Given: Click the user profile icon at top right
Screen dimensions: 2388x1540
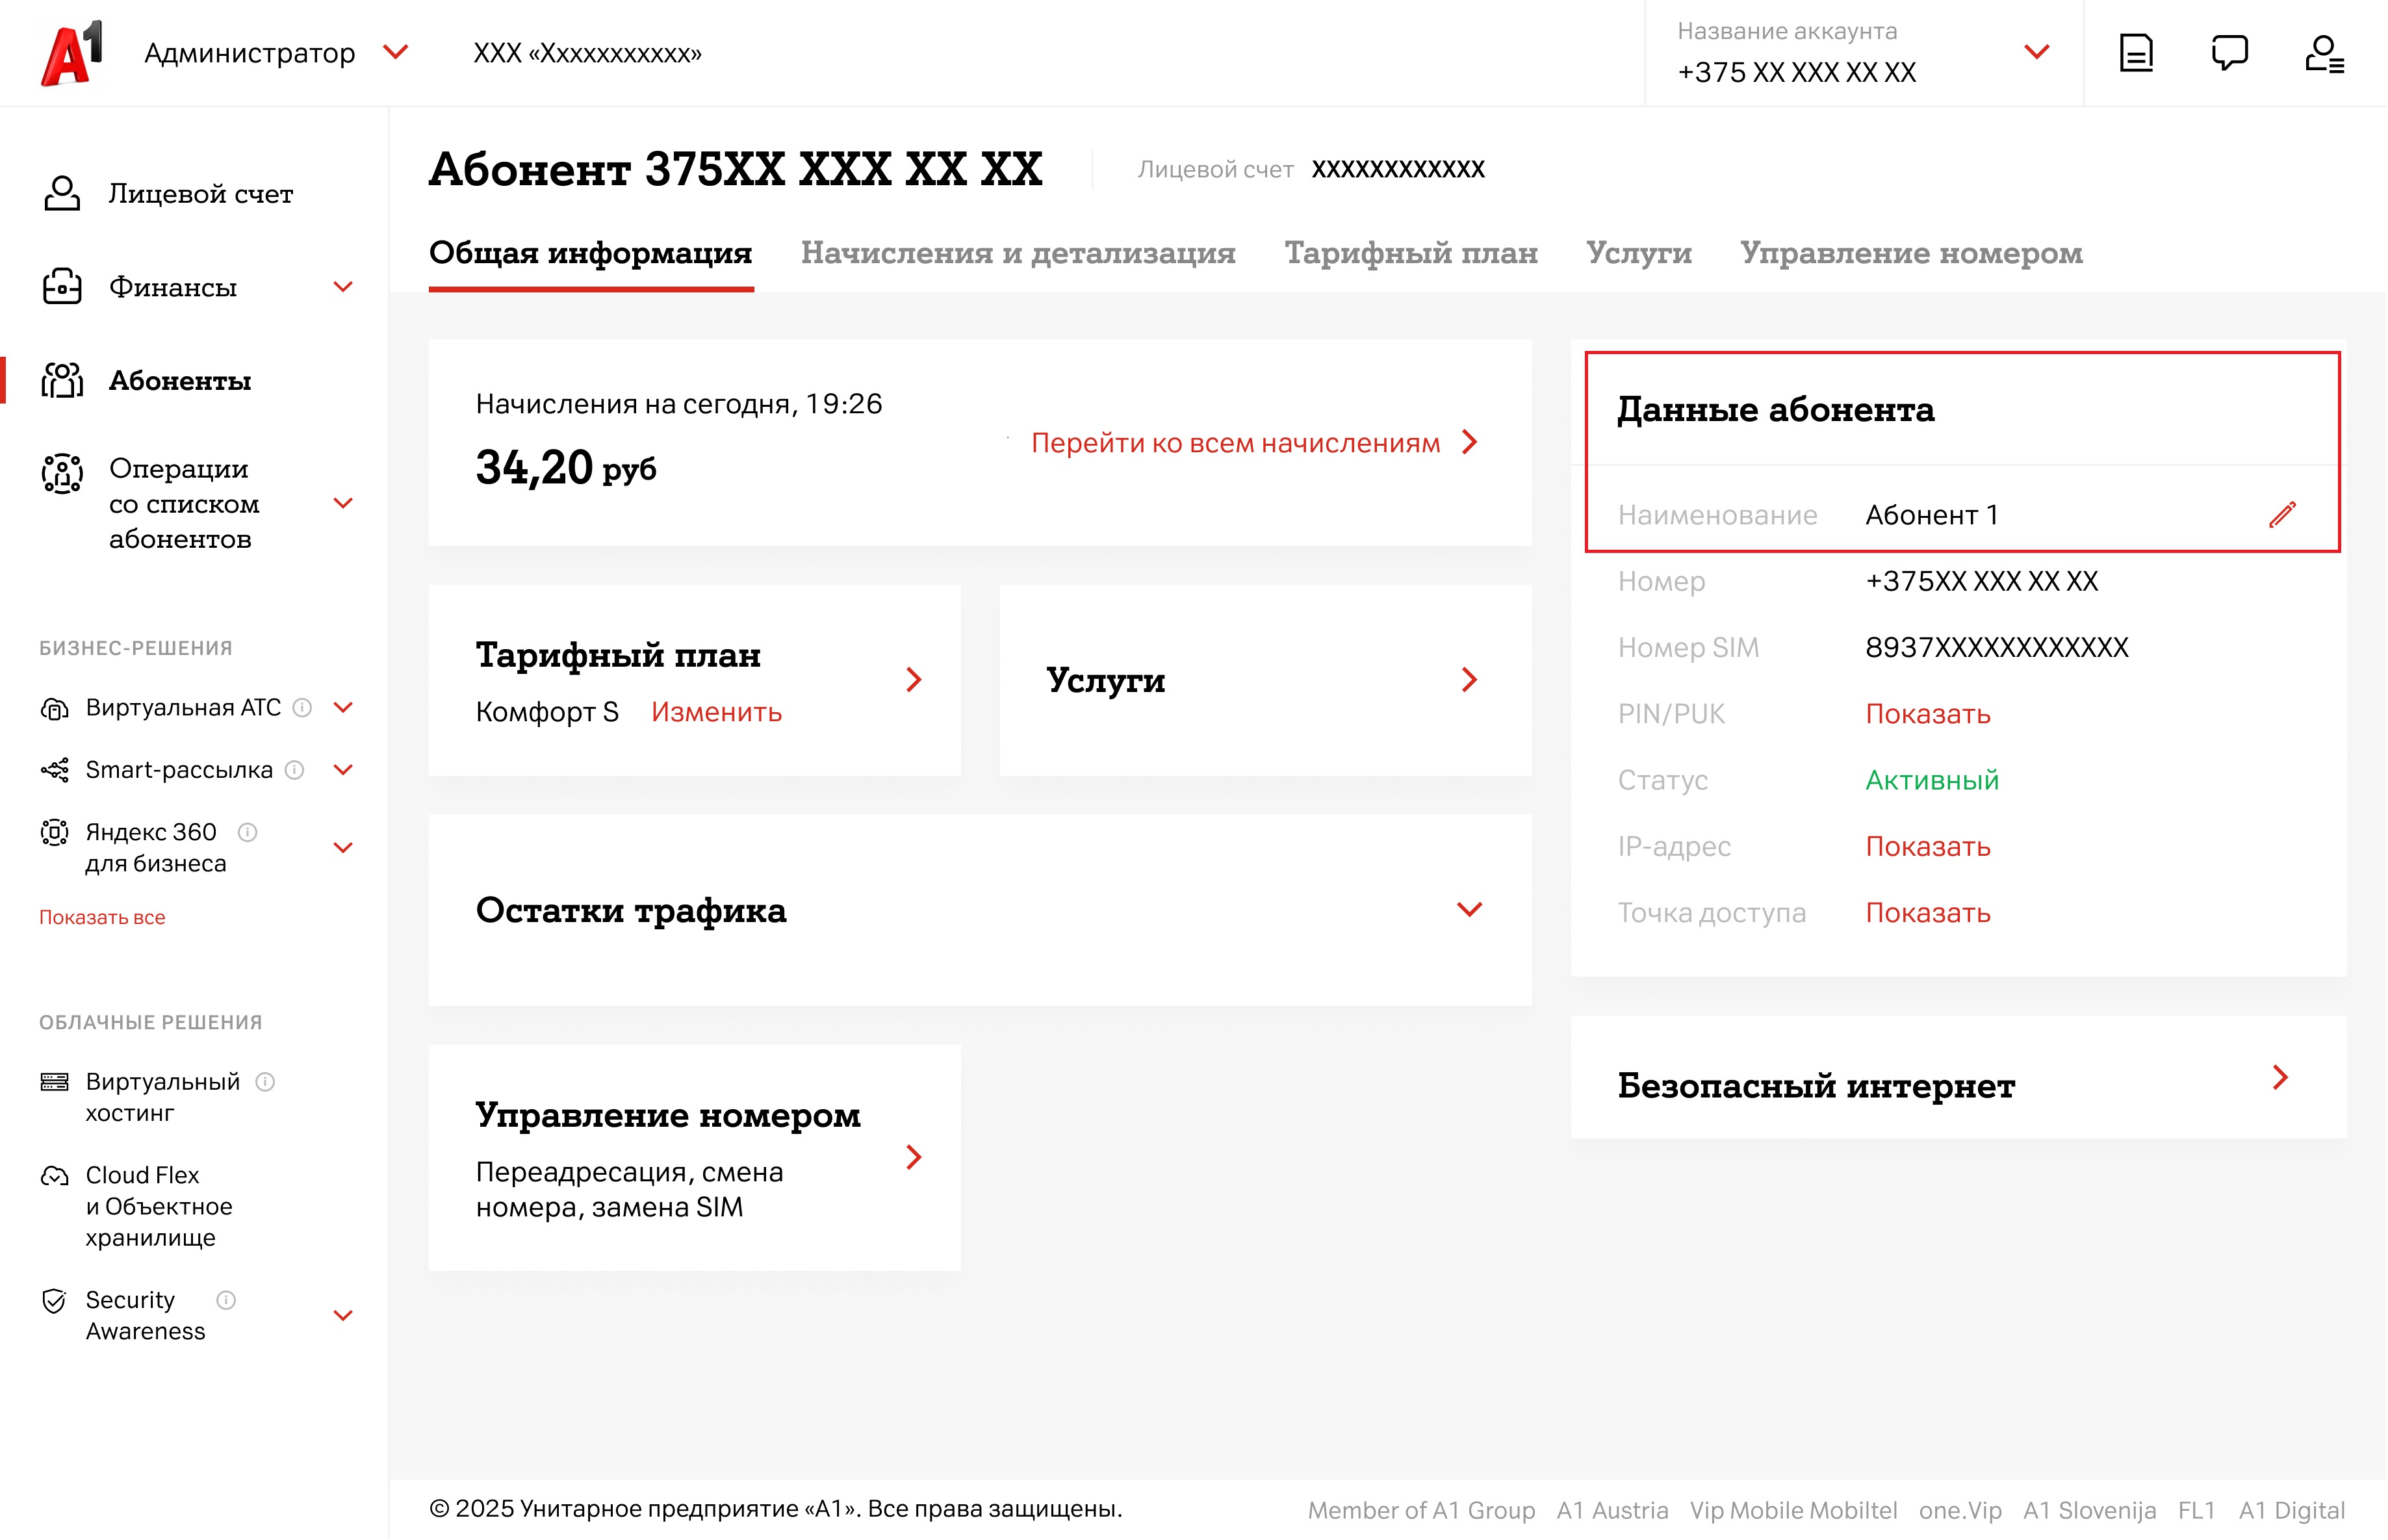Looking at the screenshot, I should [2324, 53].
